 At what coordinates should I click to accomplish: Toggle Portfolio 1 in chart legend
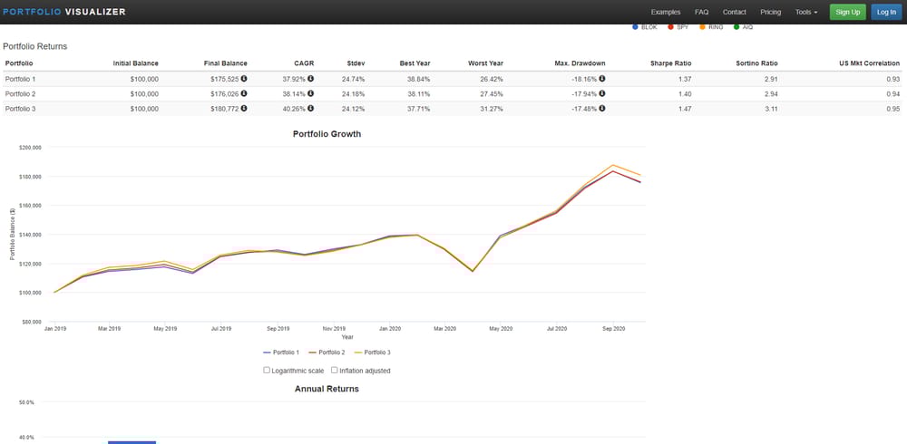[281, 352]
